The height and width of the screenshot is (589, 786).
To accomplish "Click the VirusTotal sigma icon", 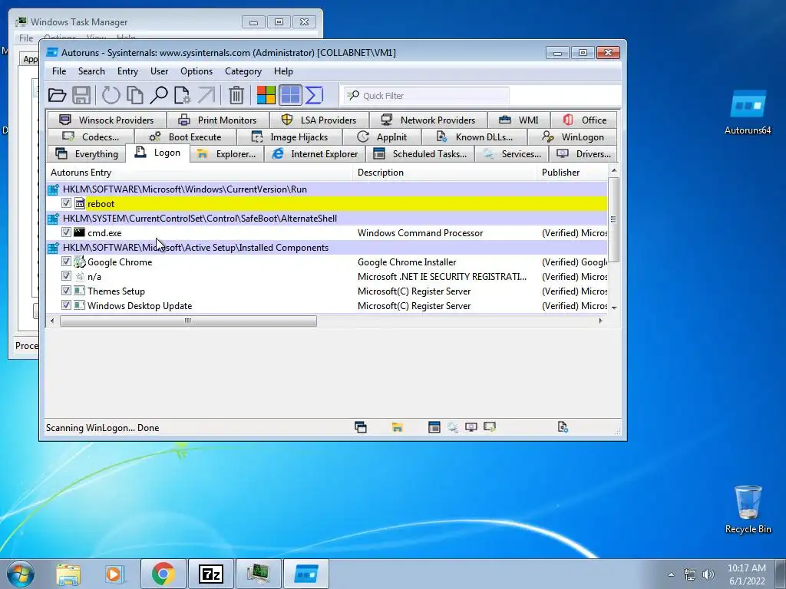I will tap(314, 95).
